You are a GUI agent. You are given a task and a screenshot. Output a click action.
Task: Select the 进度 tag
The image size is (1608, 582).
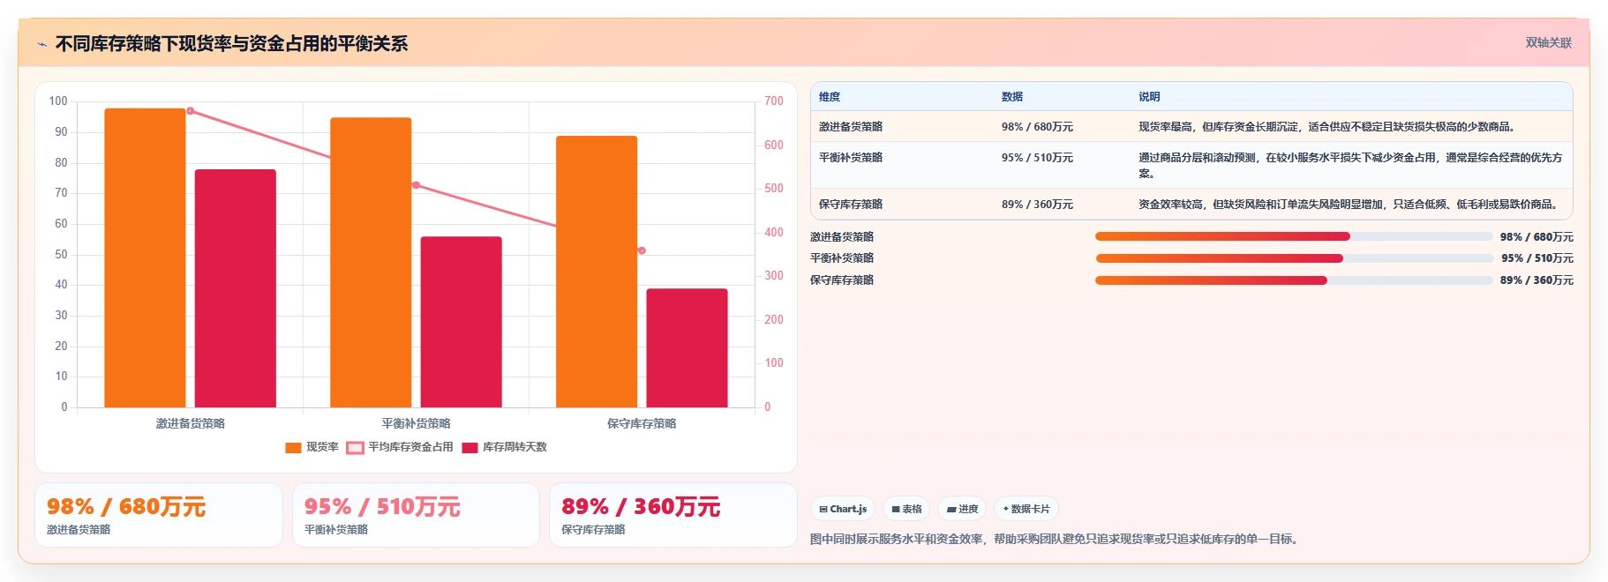pyautogui.click(x=962, y=509)
